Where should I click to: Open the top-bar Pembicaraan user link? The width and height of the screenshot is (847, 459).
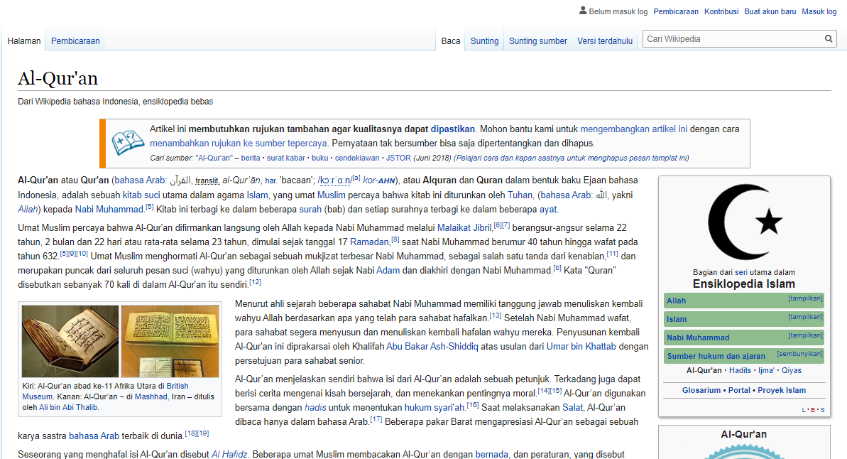(676, 11)
